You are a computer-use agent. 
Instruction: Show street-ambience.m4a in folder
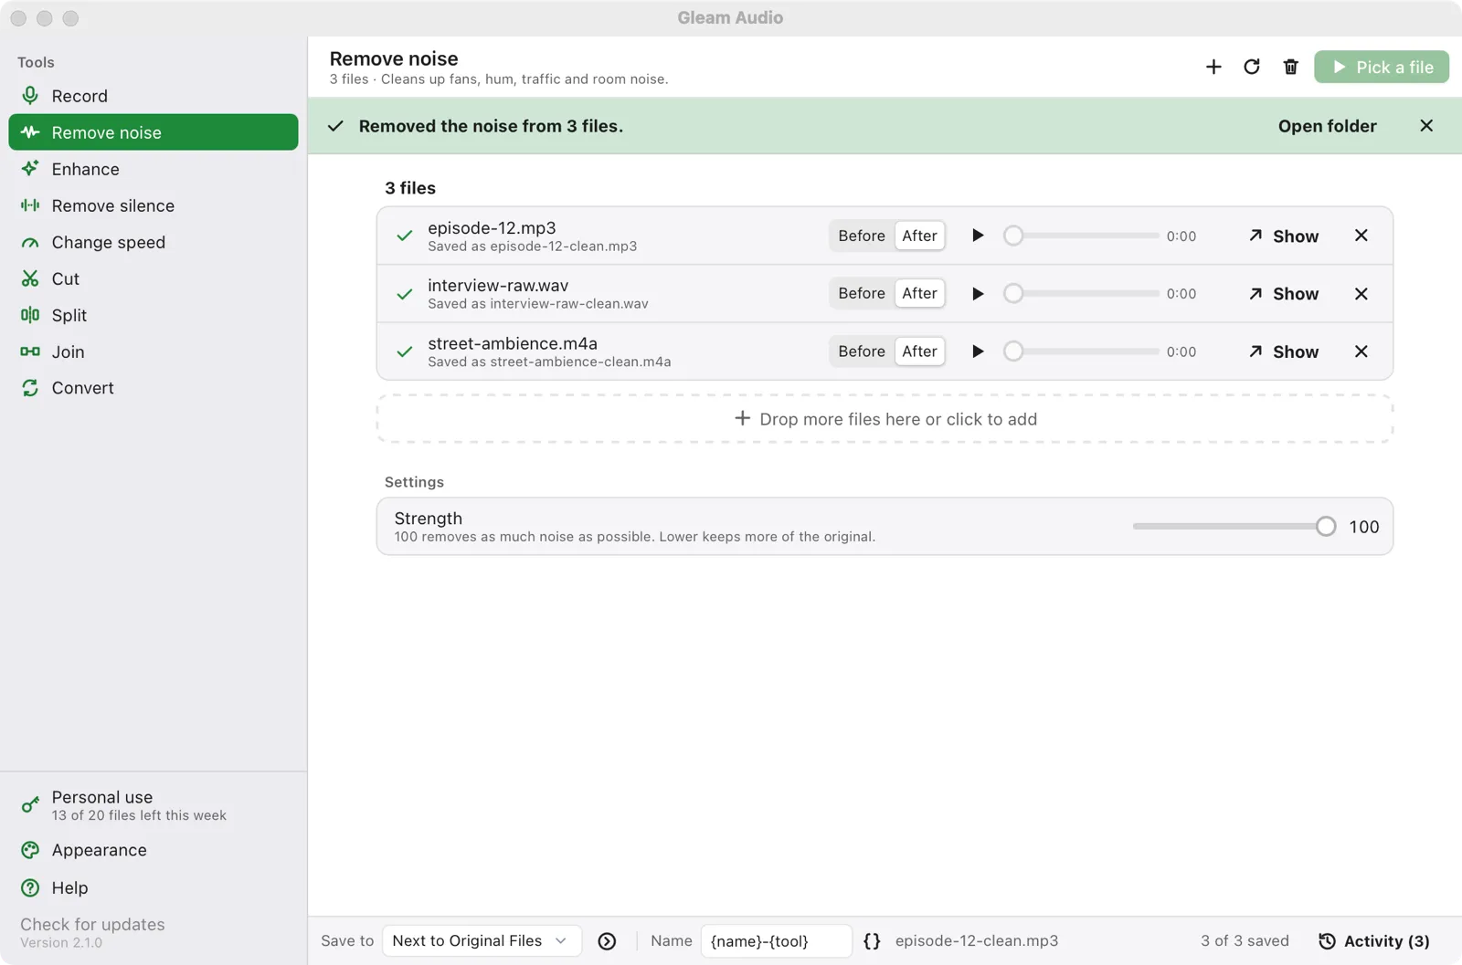(x=1284, y=351)
